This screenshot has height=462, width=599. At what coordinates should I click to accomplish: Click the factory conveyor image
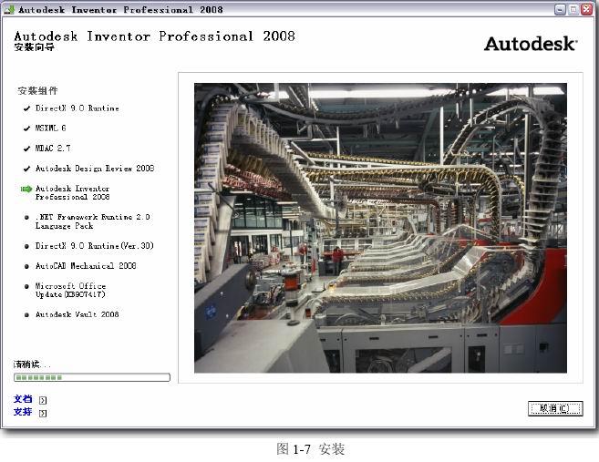coord(380,228)
